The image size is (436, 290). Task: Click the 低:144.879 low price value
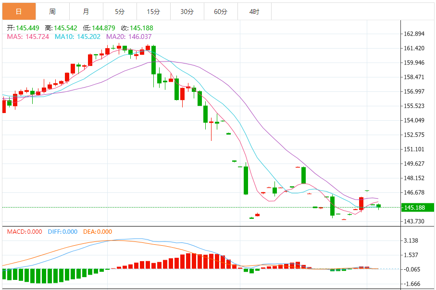[99, 28]
